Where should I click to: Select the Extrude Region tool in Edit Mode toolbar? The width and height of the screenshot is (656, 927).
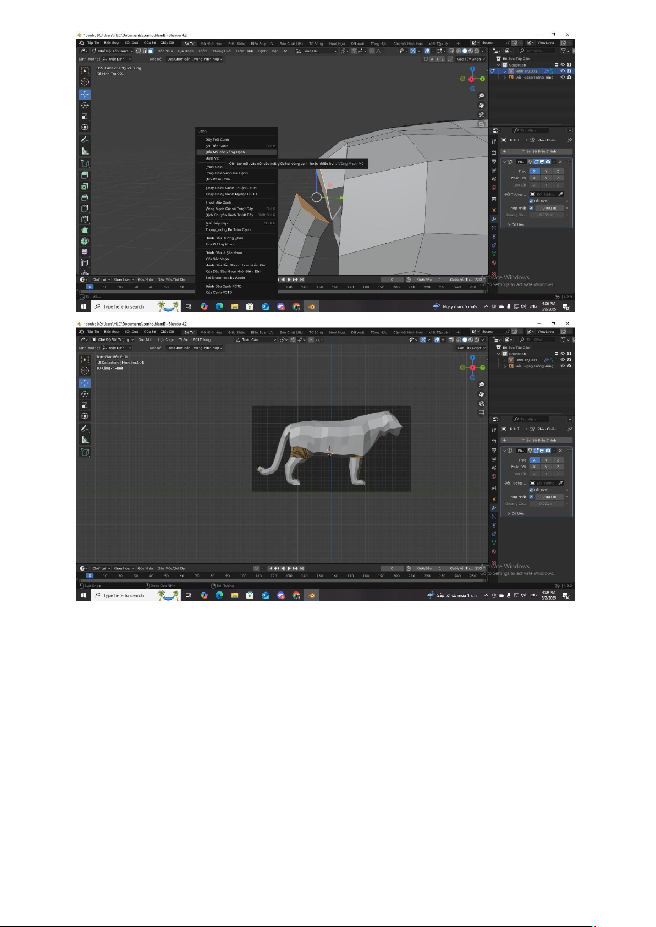[x=85, y=175]
